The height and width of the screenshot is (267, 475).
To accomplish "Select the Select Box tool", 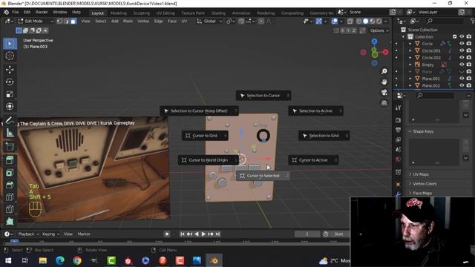I will 10,44.
